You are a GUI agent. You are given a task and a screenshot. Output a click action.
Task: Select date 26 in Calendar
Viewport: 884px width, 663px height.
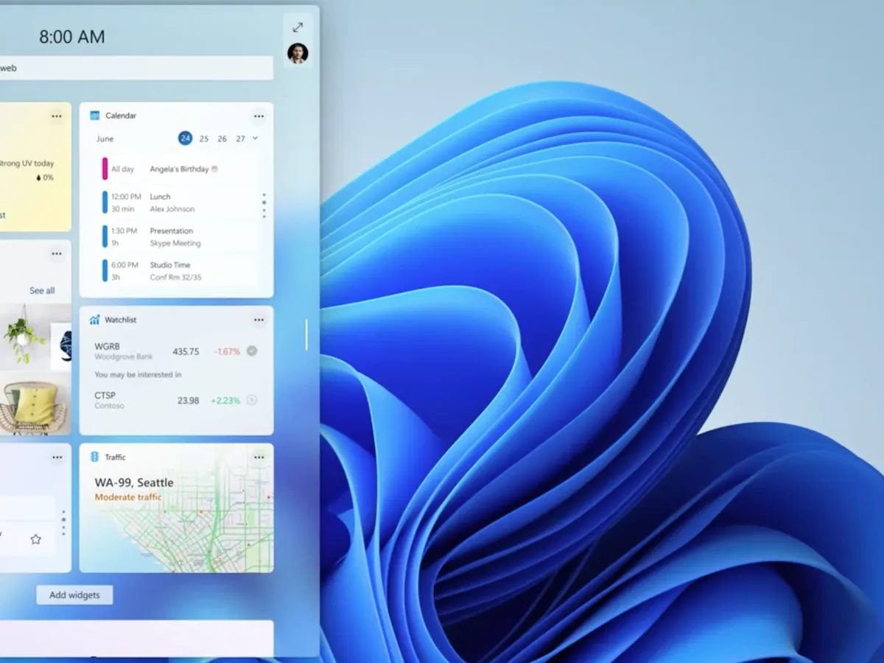point(222,138)
